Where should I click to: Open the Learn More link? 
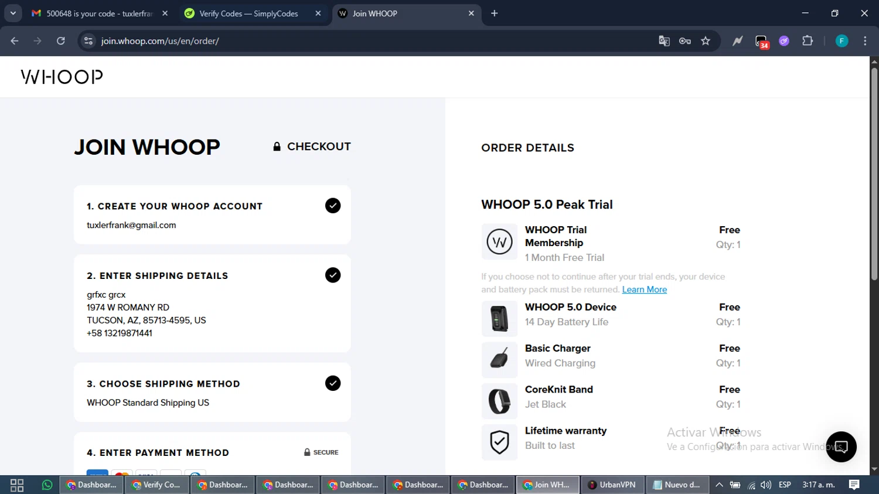pos(645,289)
